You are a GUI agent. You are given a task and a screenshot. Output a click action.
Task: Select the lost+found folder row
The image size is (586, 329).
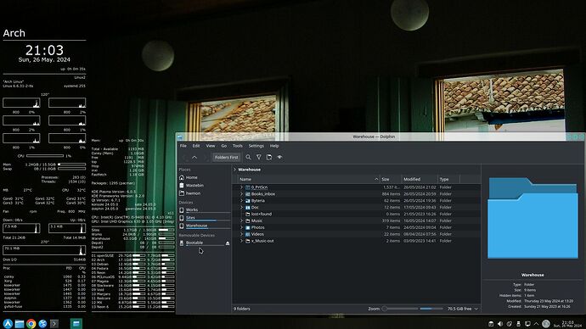(x=356, y=215)
